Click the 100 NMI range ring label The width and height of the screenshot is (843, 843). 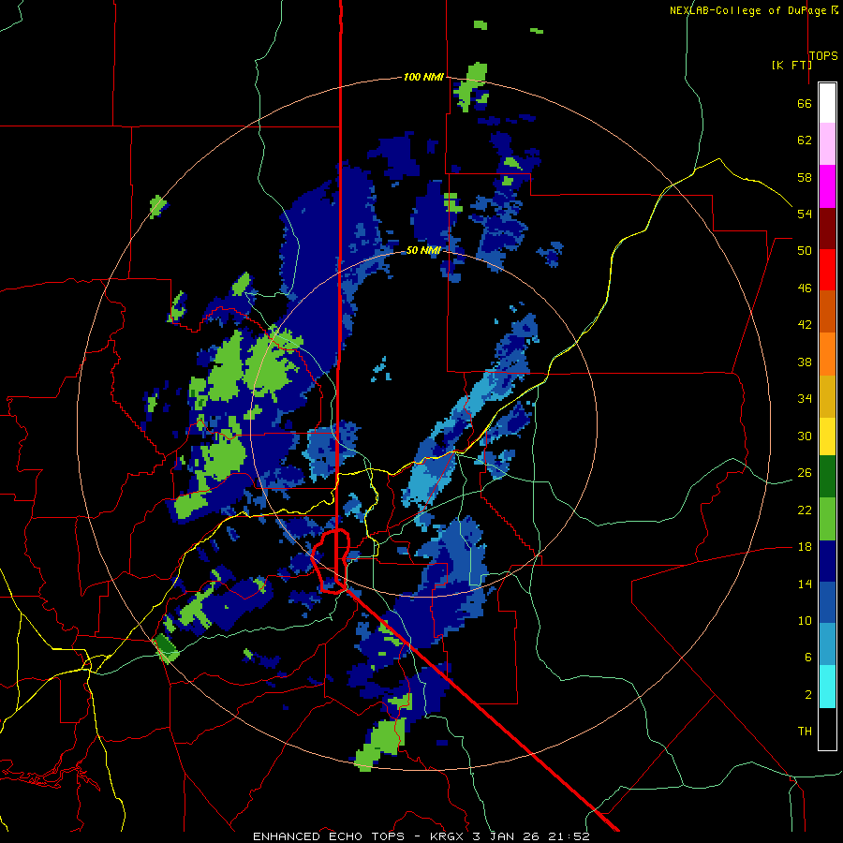[423, 77]
